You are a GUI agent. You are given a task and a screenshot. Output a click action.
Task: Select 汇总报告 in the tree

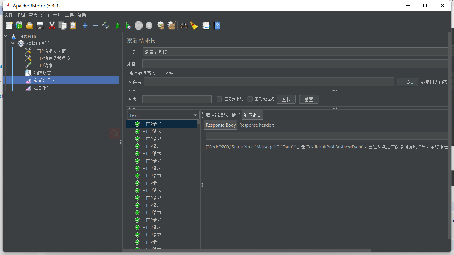[x=42, y=88]
